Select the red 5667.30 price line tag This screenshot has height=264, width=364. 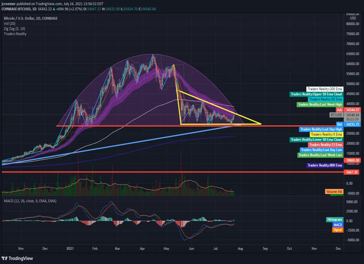(352, 172)
